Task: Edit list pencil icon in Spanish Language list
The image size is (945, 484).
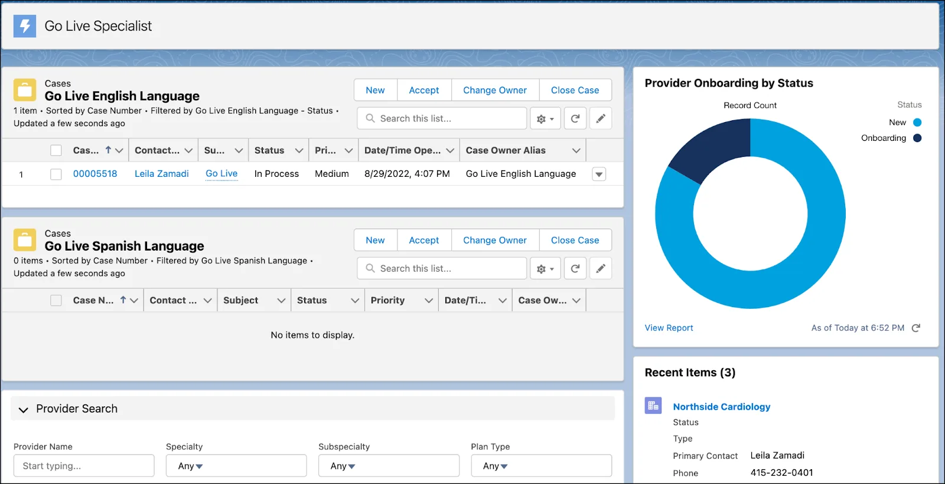Action: click(x=601, y=268)
